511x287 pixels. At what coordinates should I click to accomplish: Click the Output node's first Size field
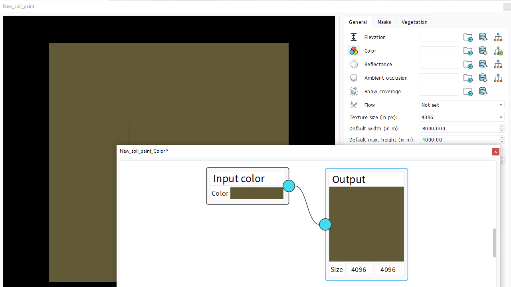point(358,269)
